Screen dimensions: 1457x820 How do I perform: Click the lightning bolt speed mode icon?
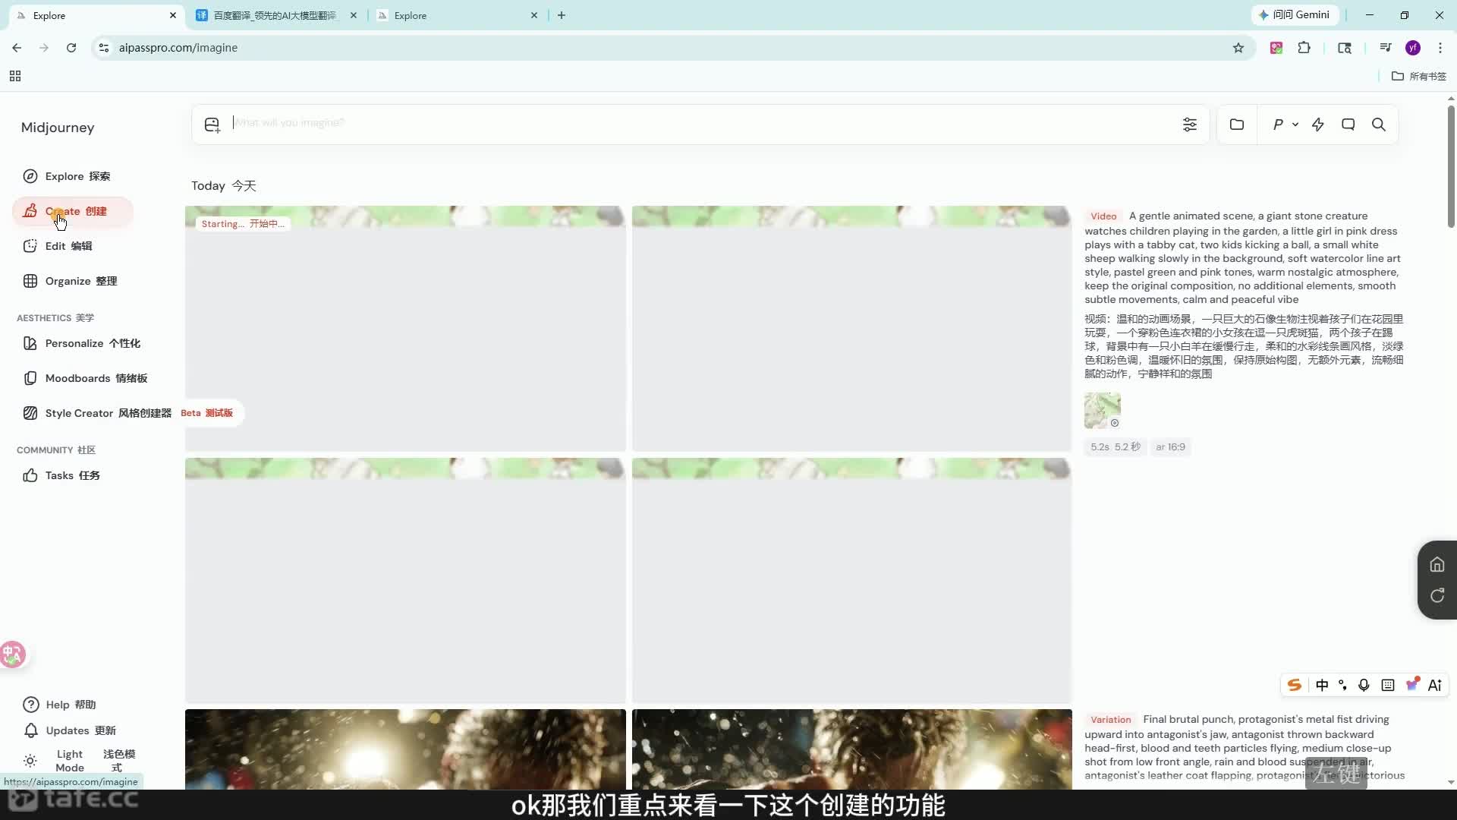[x=1318, y=125]
